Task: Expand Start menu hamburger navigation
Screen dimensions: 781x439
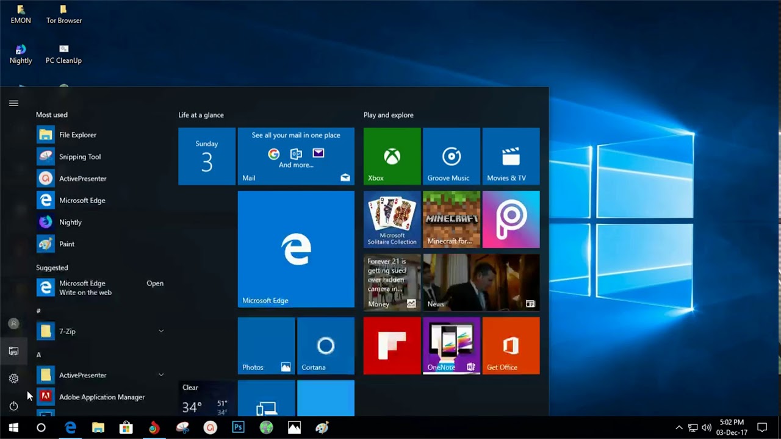Action: pyautogui.click(x=13, y=103)
